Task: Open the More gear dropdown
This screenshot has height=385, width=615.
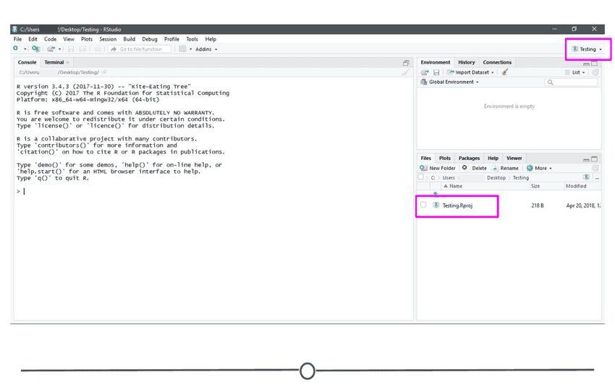Action: coord(539,168)
